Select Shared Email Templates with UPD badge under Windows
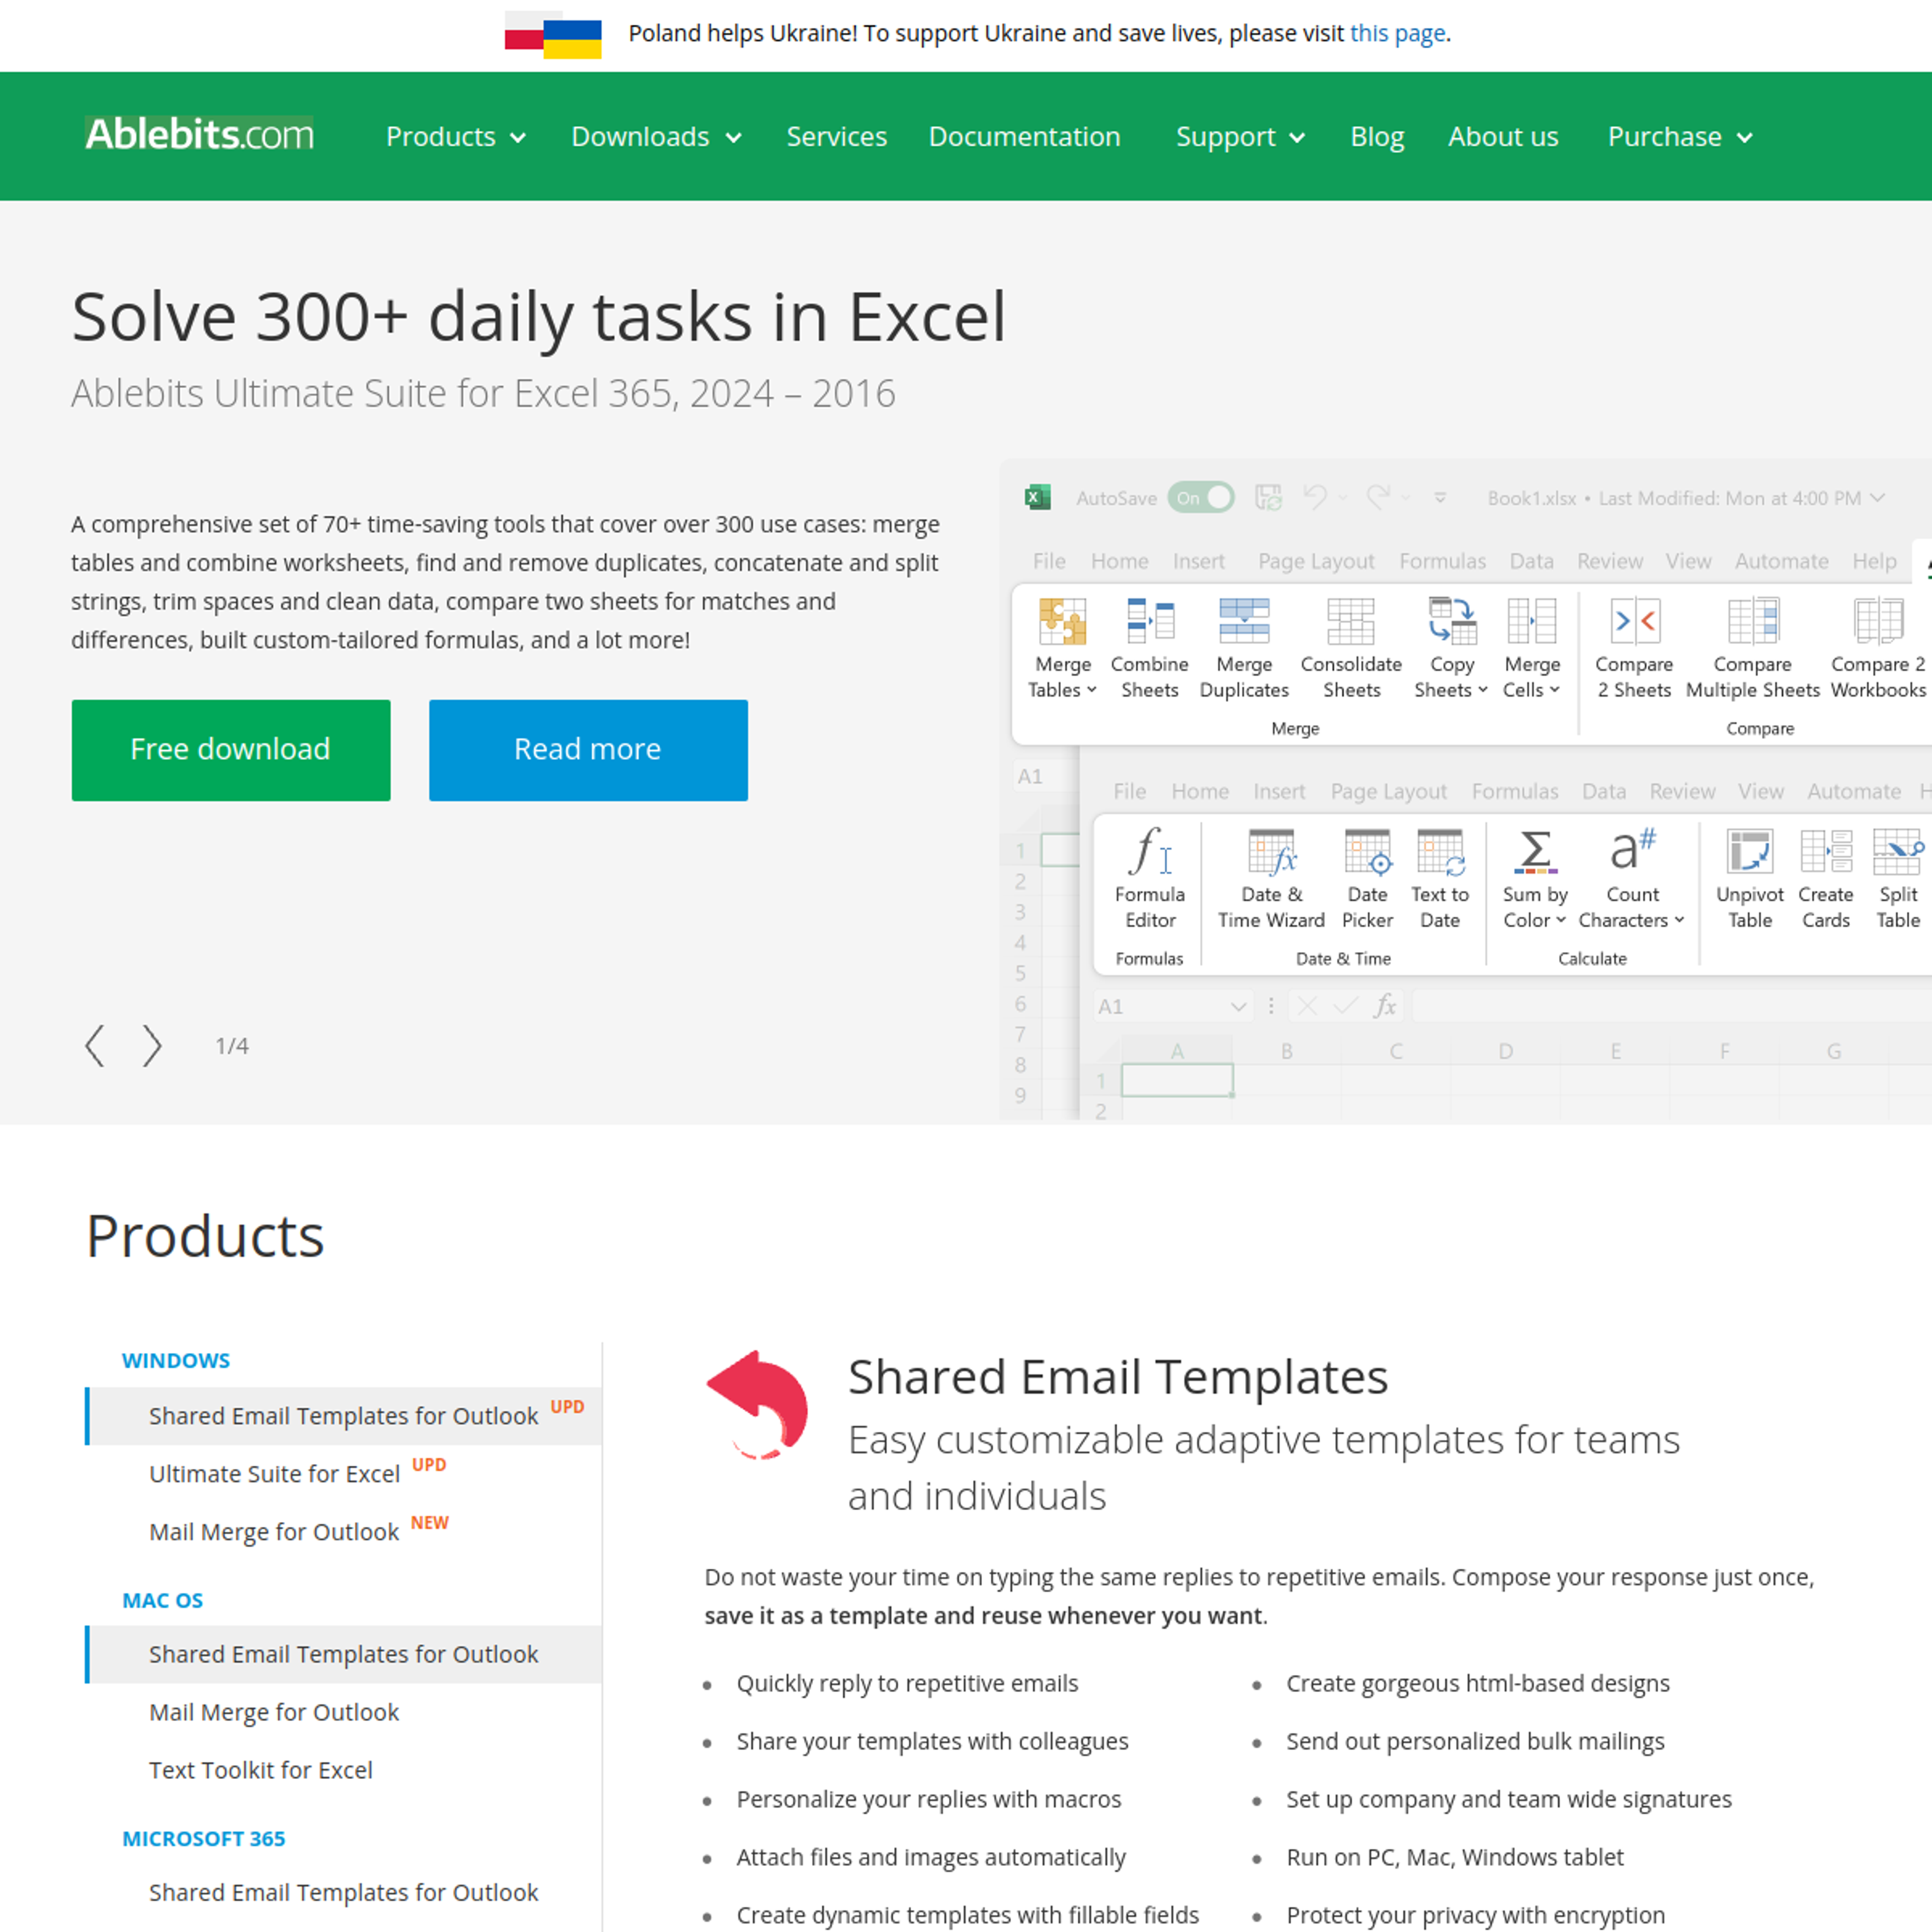The height and width of the screenshot is (1932, 1932). tap(344, 1415)
